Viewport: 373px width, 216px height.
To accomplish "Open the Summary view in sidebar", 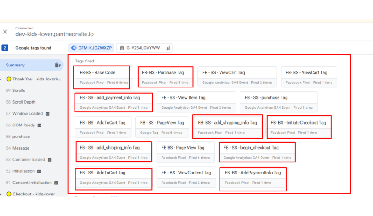I will [32, 65].
